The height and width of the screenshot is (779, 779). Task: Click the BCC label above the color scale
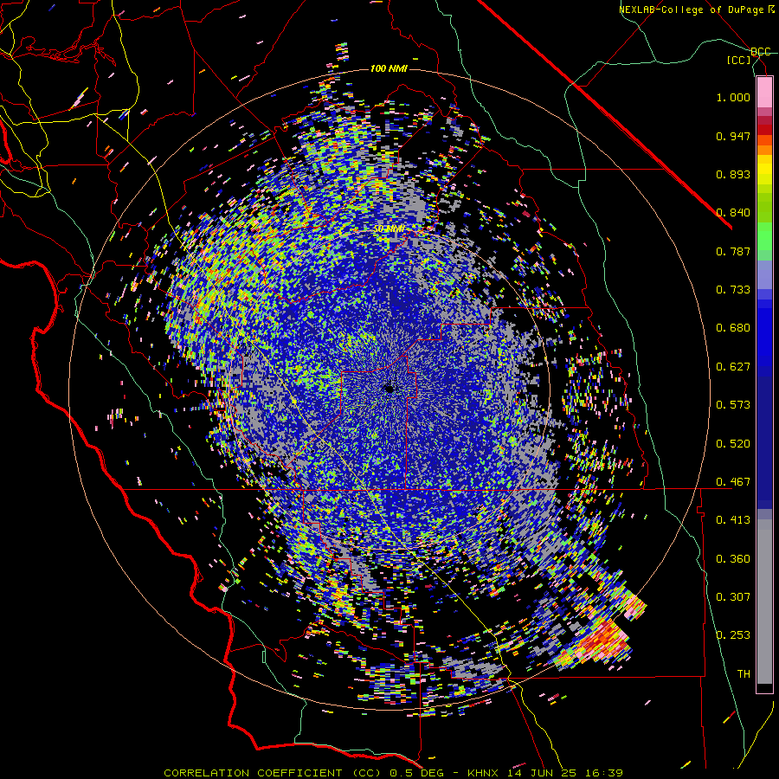761,52
